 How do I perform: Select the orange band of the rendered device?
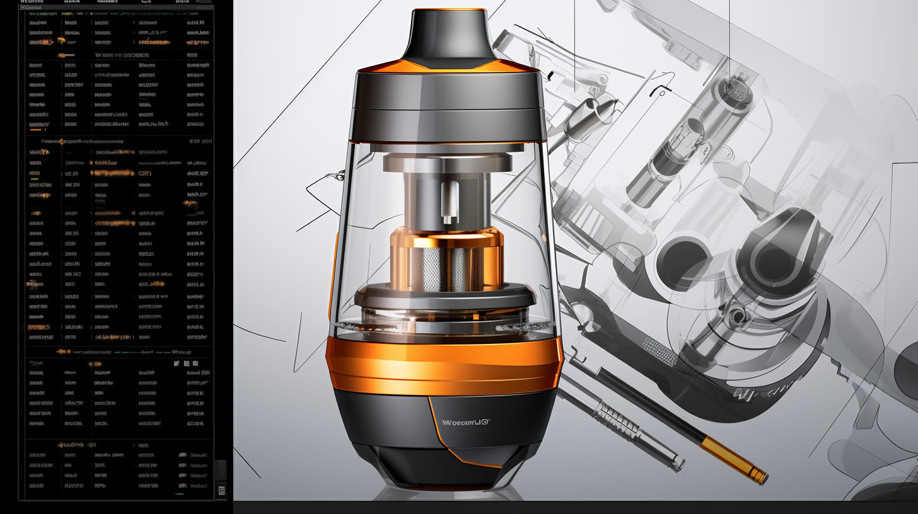[x=444, y=365]
